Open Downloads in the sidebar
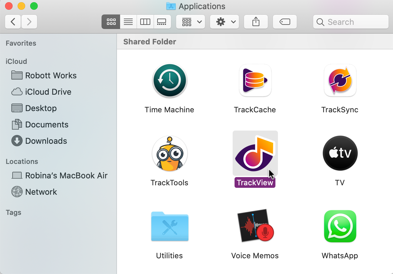Screen dimensions: 393x274 (46, 141)
